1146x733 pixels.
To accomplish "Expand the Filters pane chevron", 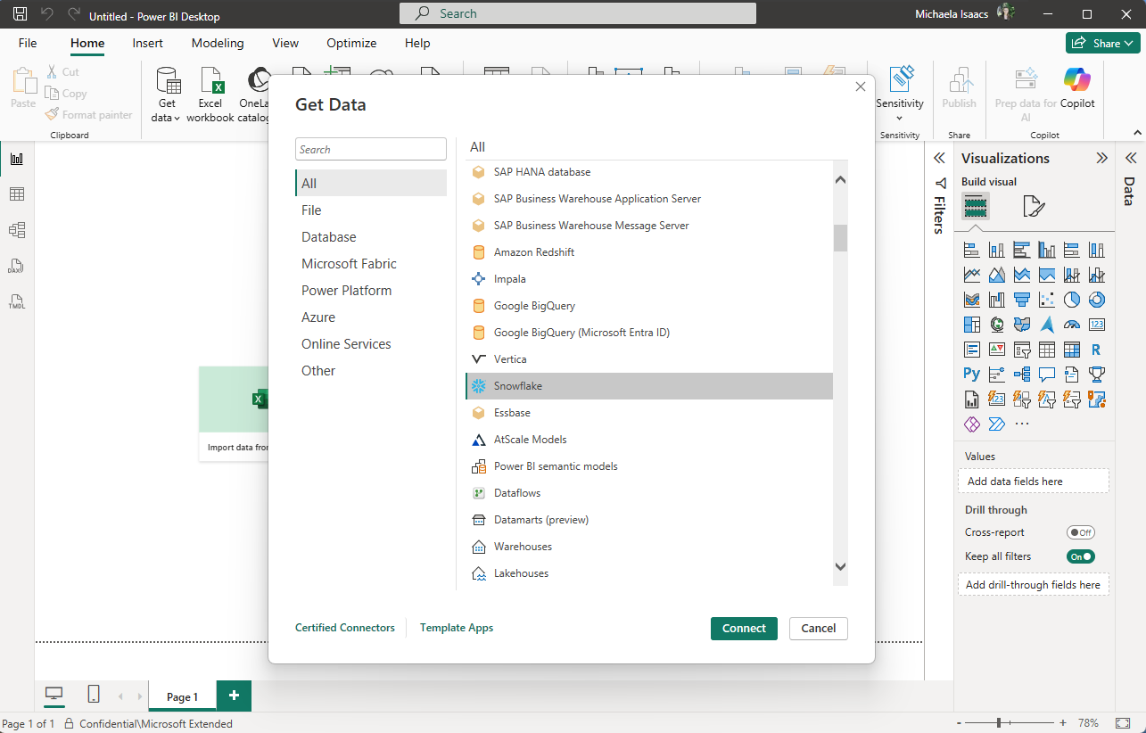I will coord(938,158).
